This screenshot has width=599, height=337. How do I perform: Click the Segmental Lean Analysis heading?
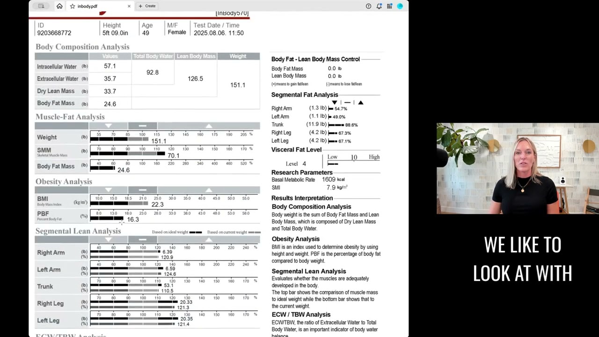pyautogui.click(x=78, y=231)
